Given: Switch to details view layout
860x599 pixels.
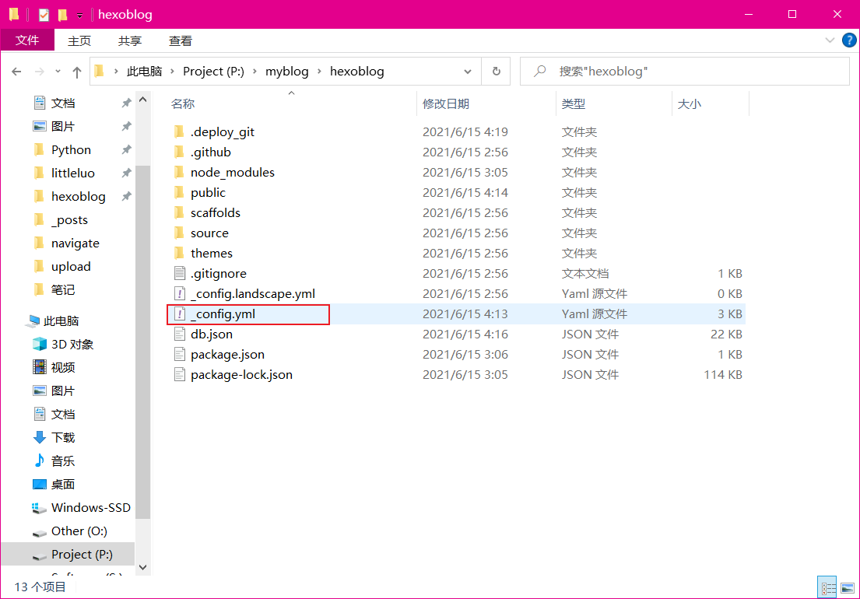Looking at the screenshot, I should click(827, 587).
